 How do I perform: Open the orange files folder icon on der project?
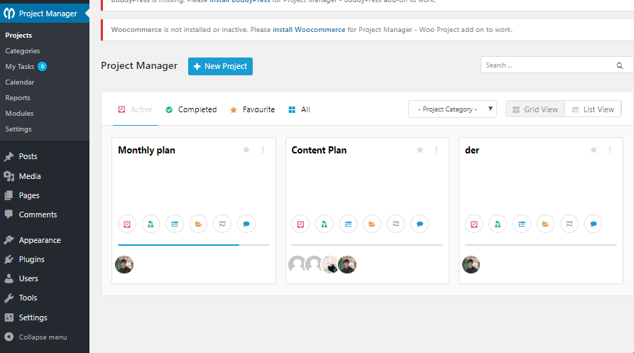click(x=545, y=224)
